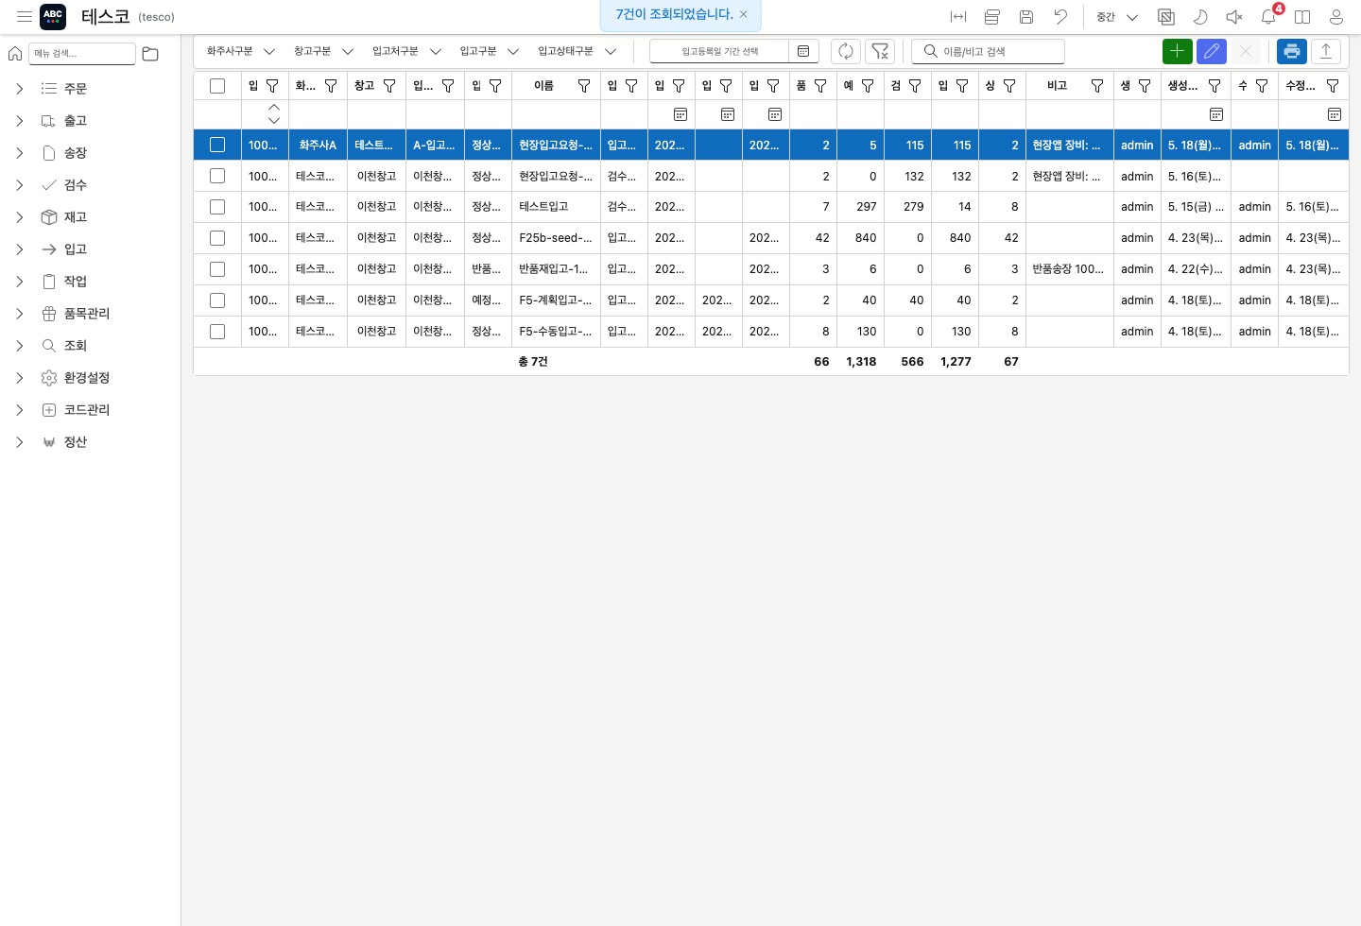
Task: Open the date range calendar icon in toolbar
Action: click(x=803, y=51)
